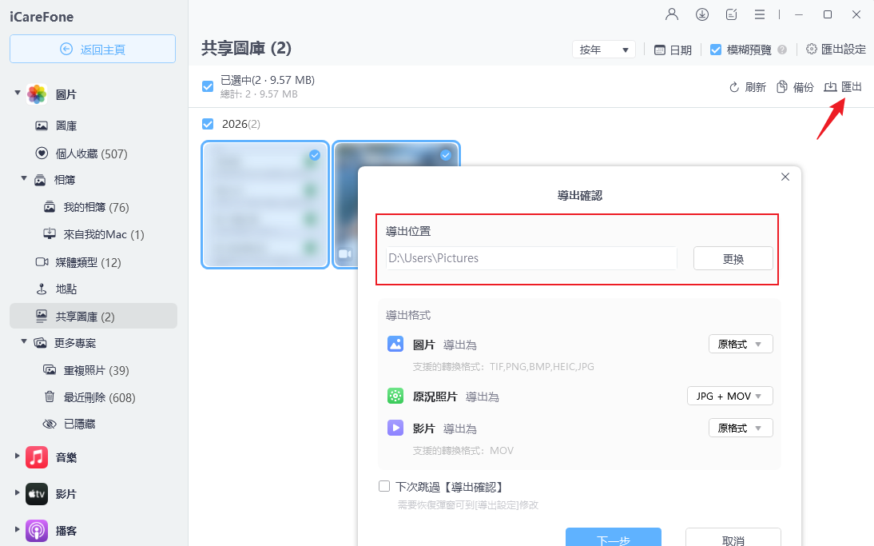Click 下一步 to proceed with export
Image resolution: width=874 pixels, height=546 pixels.
click(x=614, y=537)
